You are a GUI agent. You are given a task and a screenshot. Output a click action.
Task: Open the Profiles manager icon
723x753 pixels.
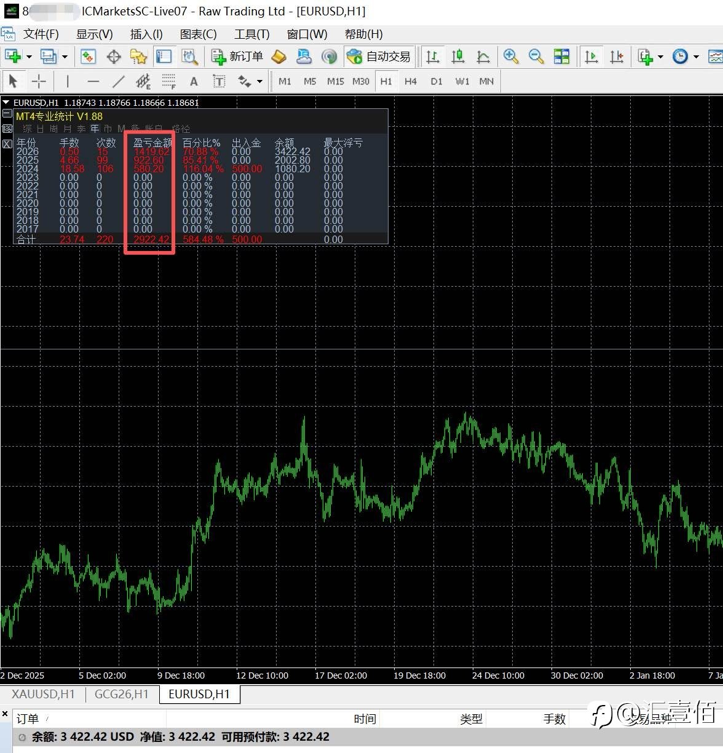click(49, 57)
